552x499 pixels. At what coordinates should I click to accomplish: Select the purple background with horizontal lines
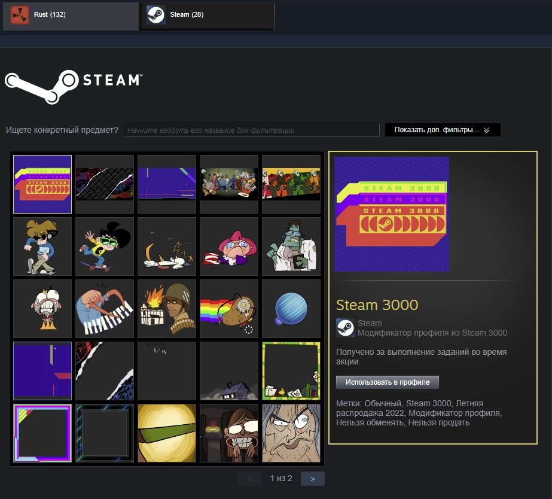(x=167, y=184)
